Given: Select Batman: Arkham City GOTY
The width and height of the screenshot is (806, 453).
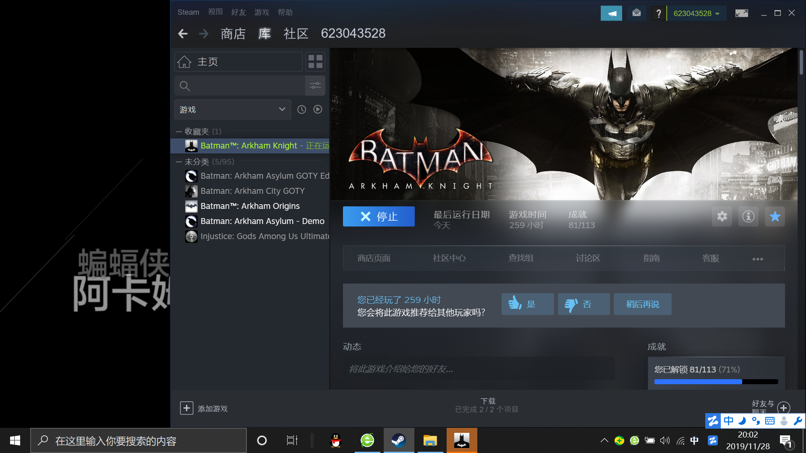Looking at the screenshot, I should tap(250, 191).
